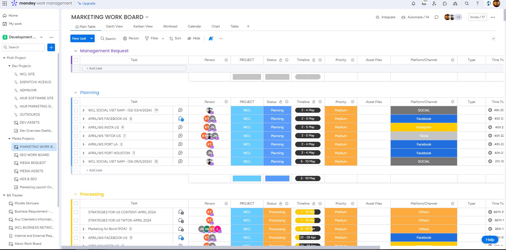Viewport: 506px width, 250px height.
Task: Click Person column info icon in Planning
Action: (226, 102)
